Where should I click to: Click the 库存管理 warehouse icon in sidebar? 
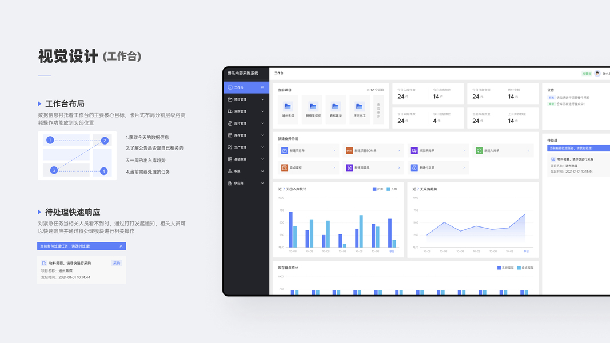[x=230, y=135]
